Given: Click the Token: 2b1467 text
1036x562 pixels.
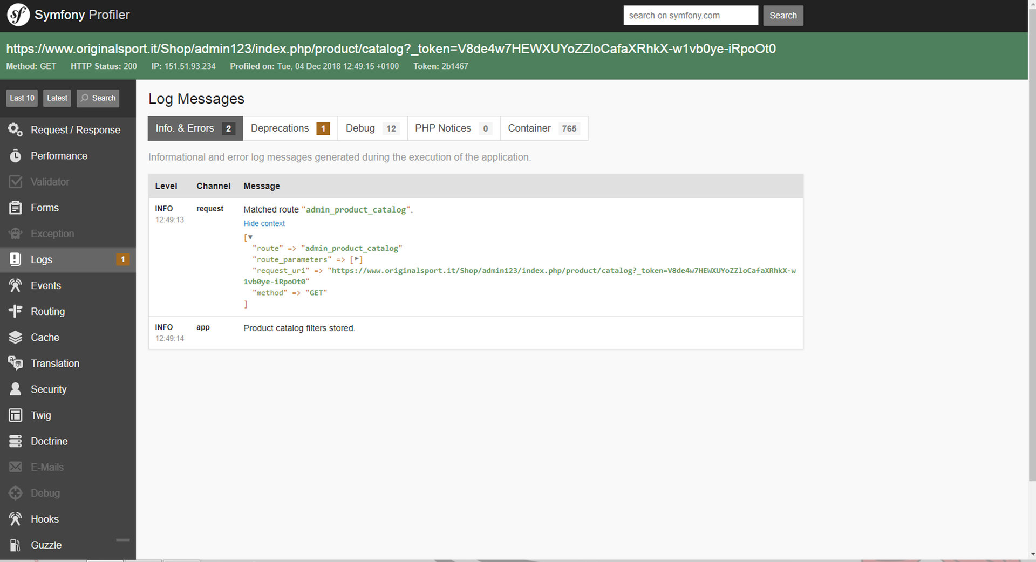Looking at the screenshot, I should 441,66.
